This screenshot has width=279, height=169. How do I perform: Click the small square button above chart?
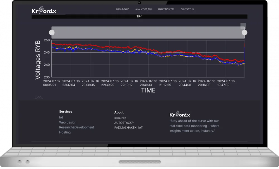click(243, 26)
